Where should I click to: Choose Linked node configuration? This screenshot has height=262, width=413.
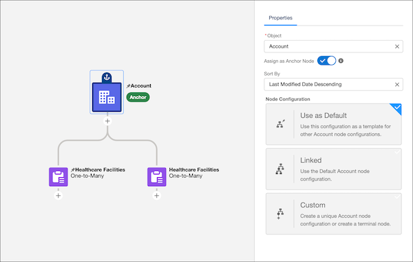[x=333, y=169]
